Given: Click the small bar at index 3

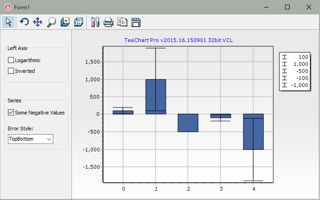Looking at the screenshot, I should pyautogui.click(x=220, y=116).
